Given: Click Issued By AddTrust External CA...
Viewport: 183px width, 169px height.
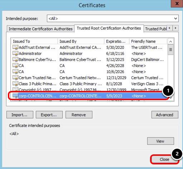Looking at the screenshot, I should pos(80,47).
